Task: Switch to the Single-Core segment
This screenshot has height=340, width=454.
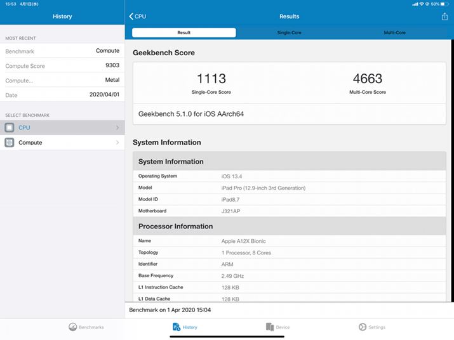Action: click(289, 32)
